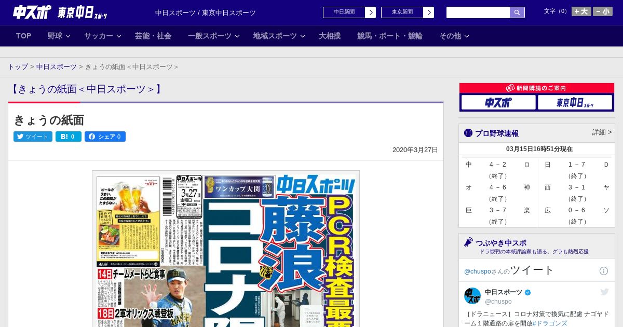This screenshot has width=623, height=327.
Task: Click トップ breadcrumb link
Action: coord(18,67)
